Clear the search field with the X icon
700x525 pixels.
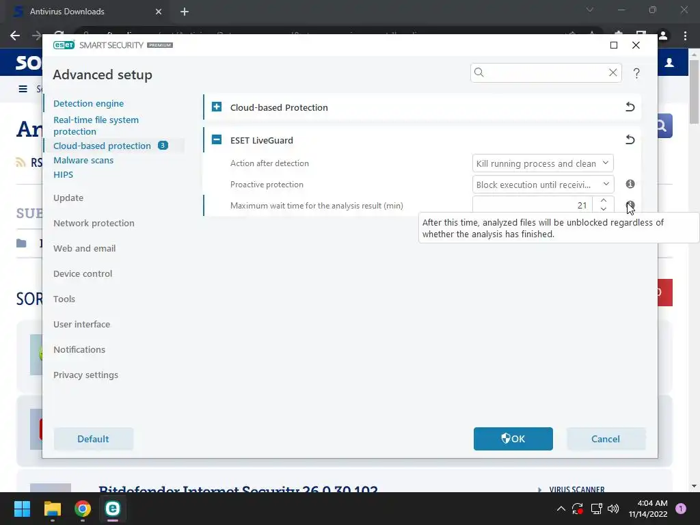click(x=613, y=72)
